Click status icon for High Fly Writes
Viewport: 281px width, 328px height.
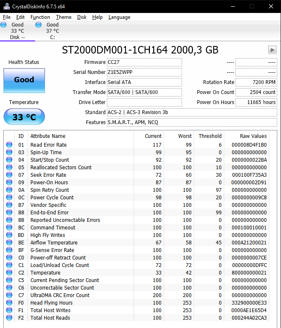(x=9, y=235)
